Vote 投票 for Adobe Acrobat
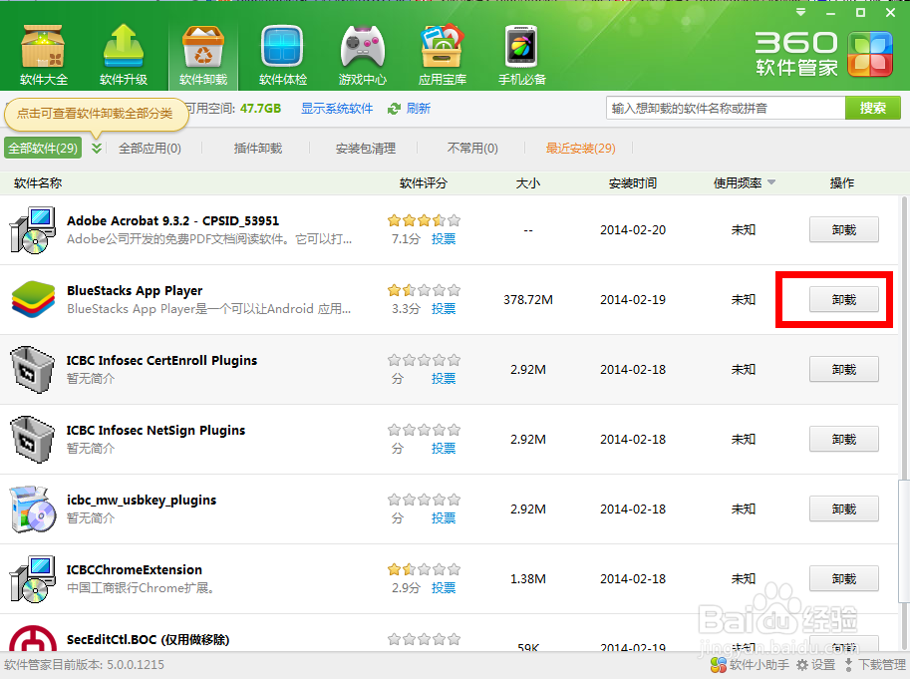 tap(444, 239)
